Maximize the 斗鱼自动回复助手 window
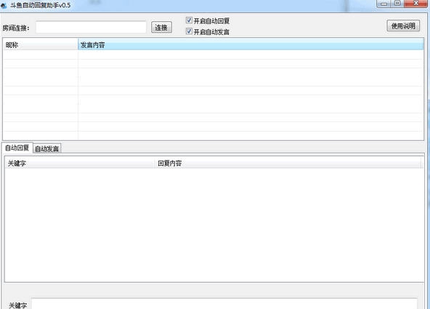The image size is (430, 309). [x=397, y=4]
